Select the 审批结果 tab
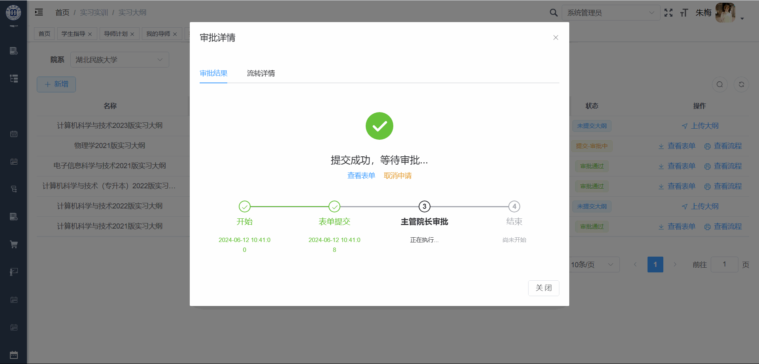759x364 pixels. point(213,73)
